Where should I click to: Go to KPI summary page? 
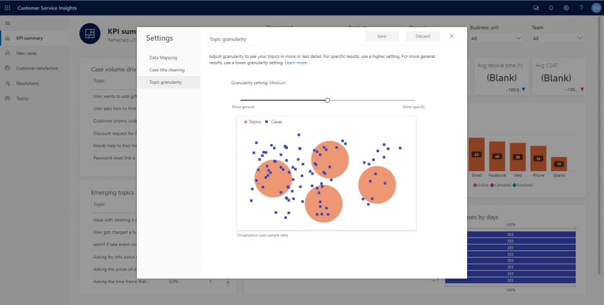(29, 38)
